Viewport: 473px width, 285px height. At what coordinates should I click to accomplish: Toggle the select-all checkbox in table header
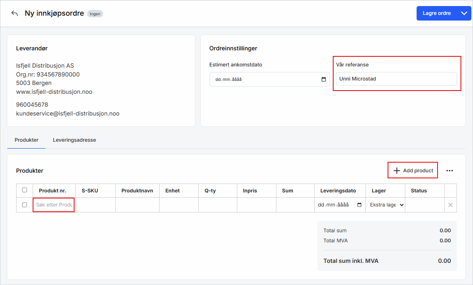[x=25, y=190]
